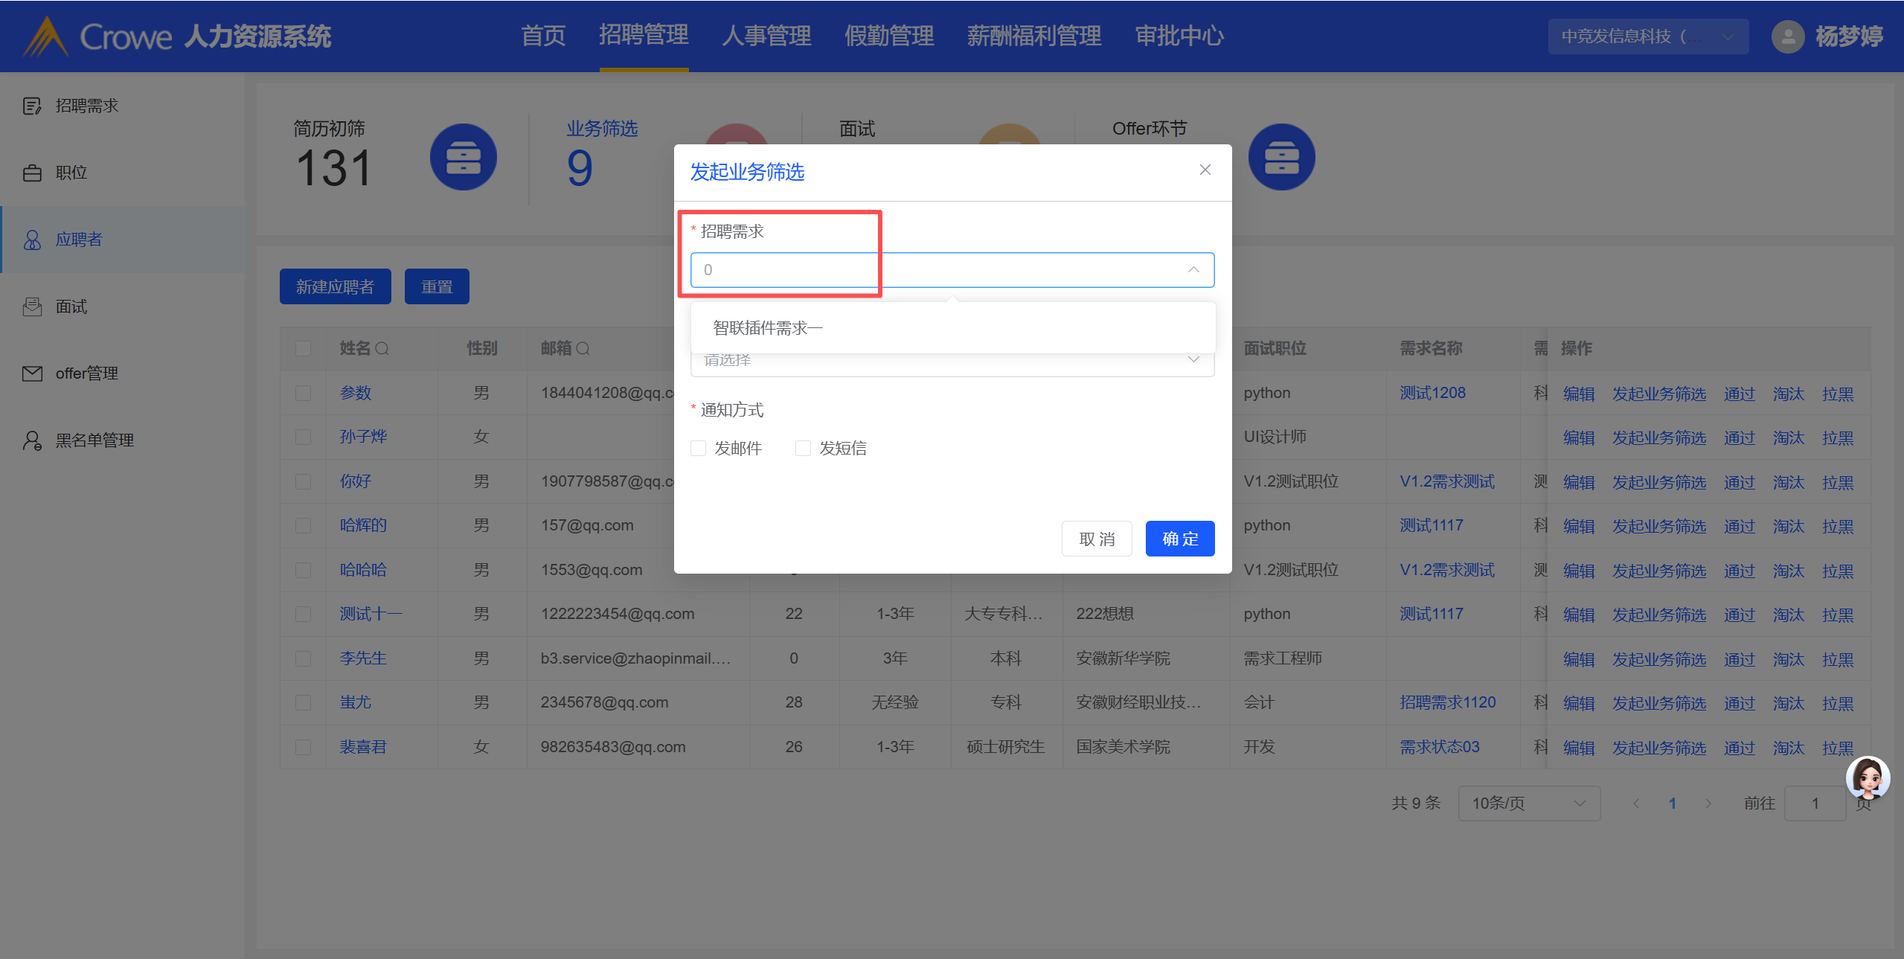
Task: Click the 招聘需求 sidebar icon
Action: tap(32, 106)
